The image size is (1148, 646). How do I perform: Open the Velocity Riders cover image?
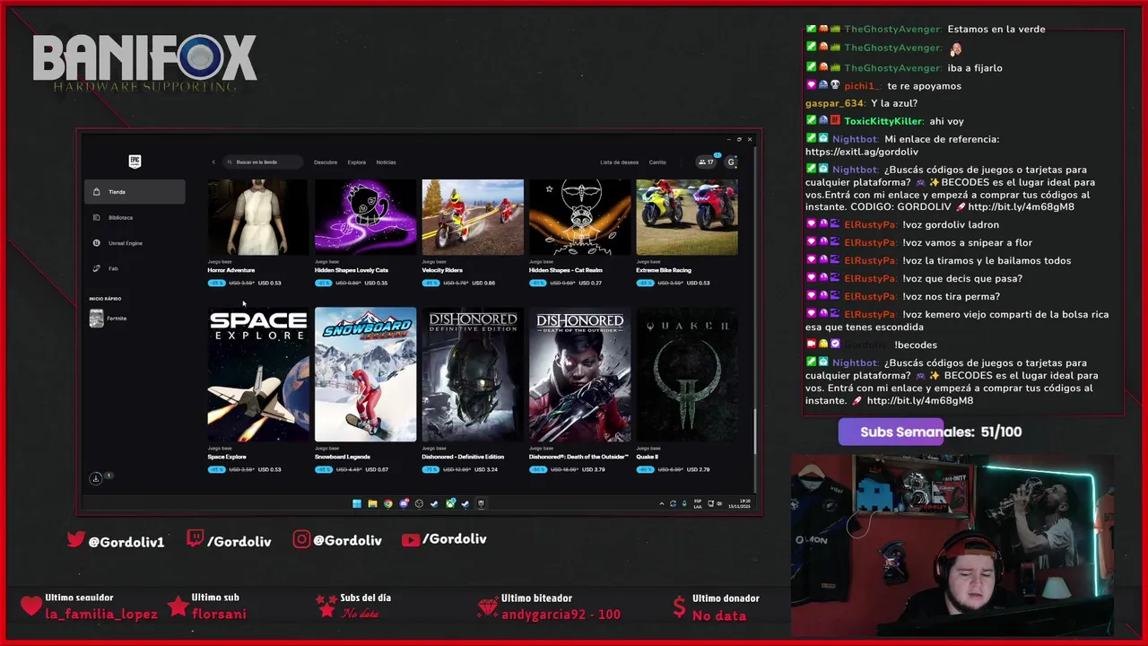(x=473, y=217)
